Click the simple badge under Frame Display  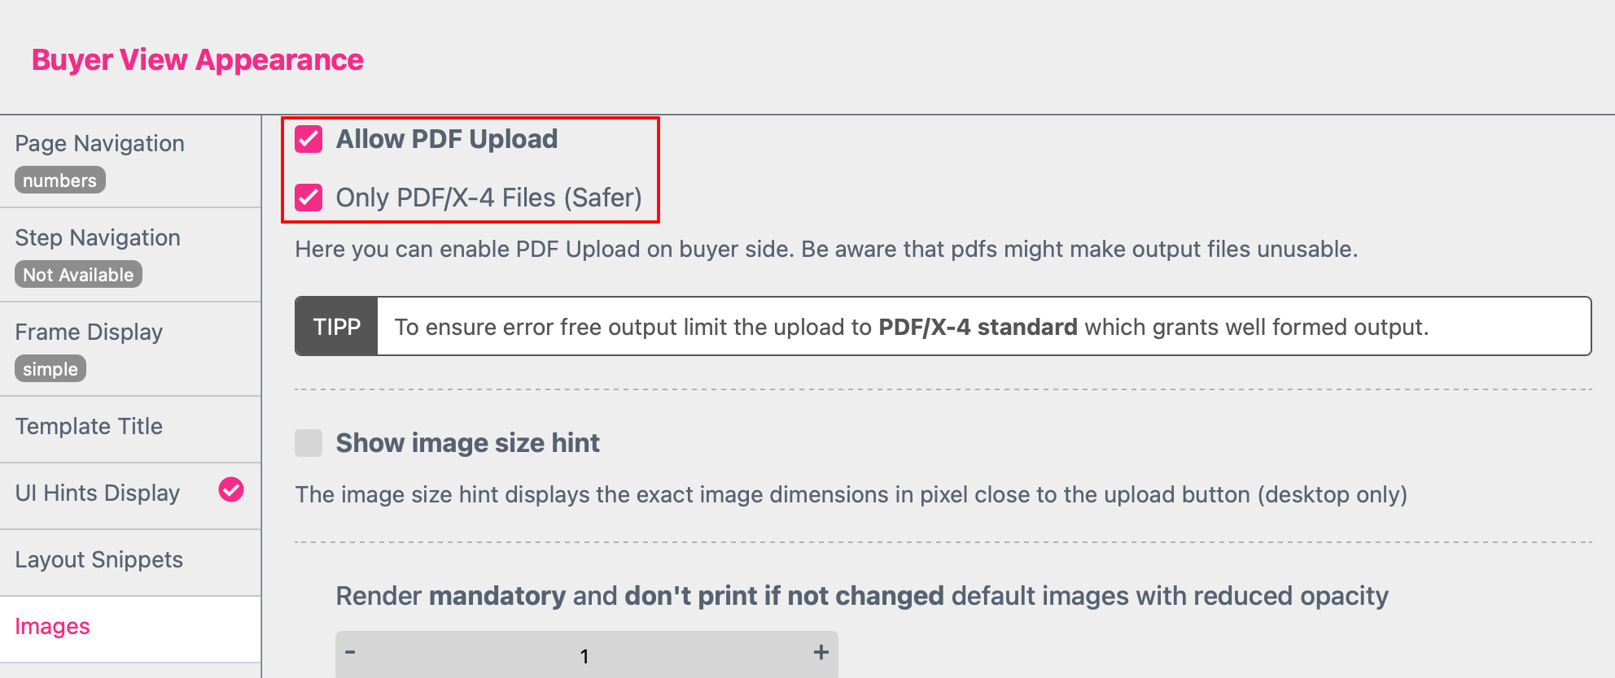click(50, 369)
